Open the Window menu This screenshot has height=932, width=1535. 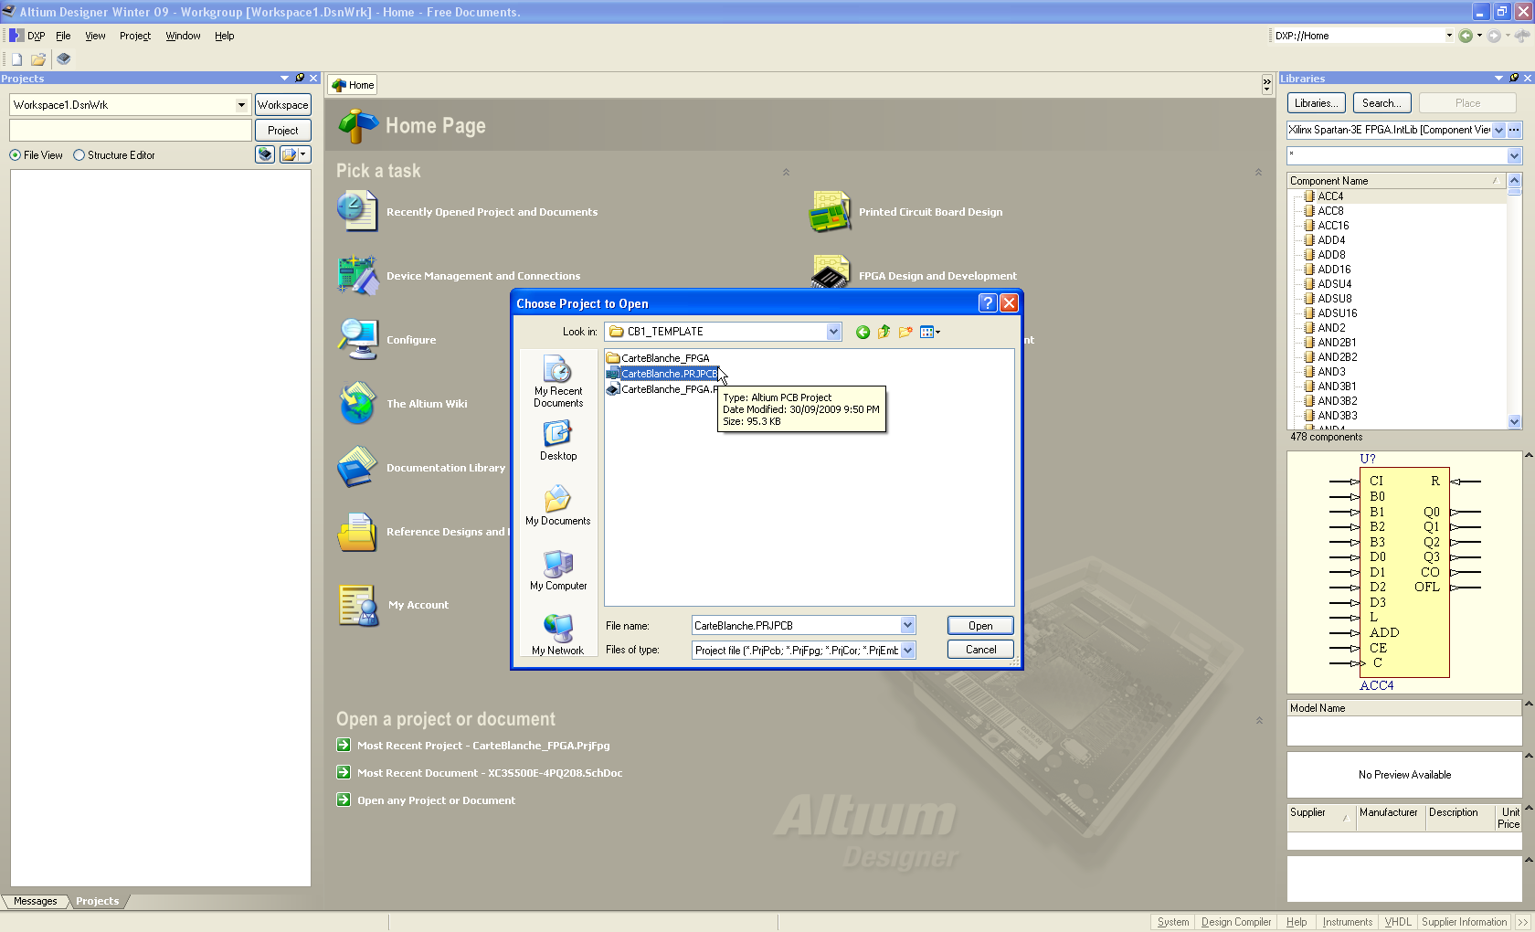point(183,36)
